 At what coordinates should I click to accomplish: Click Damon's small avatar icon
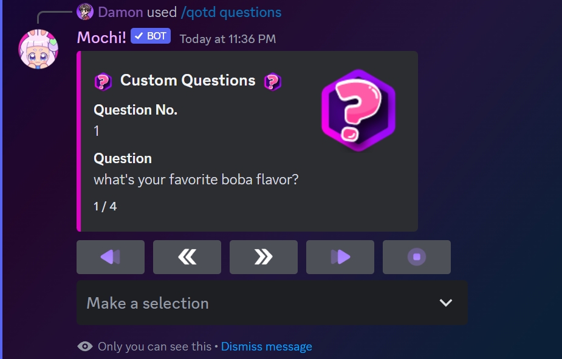(x=85, y=12)
